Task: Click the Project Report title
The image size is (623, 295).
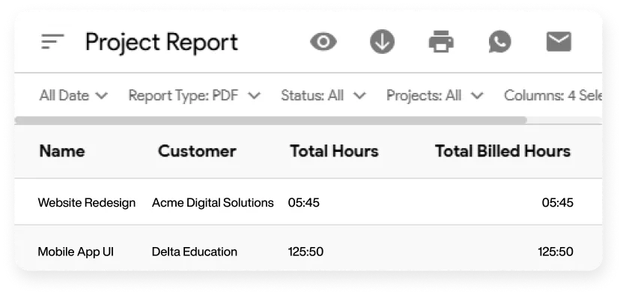Action: tap(161, 43)
